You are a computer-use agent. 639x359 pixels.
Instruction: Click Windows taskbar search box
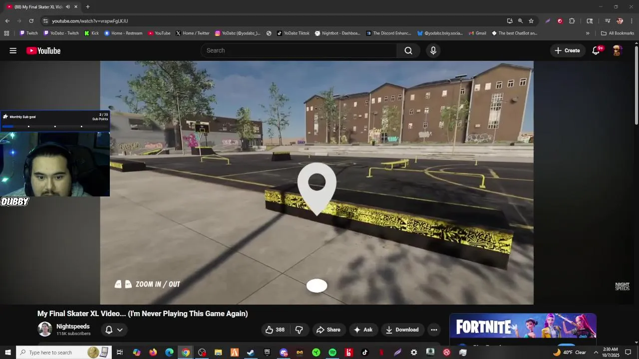pyautogui.click(x=63, y=353)
